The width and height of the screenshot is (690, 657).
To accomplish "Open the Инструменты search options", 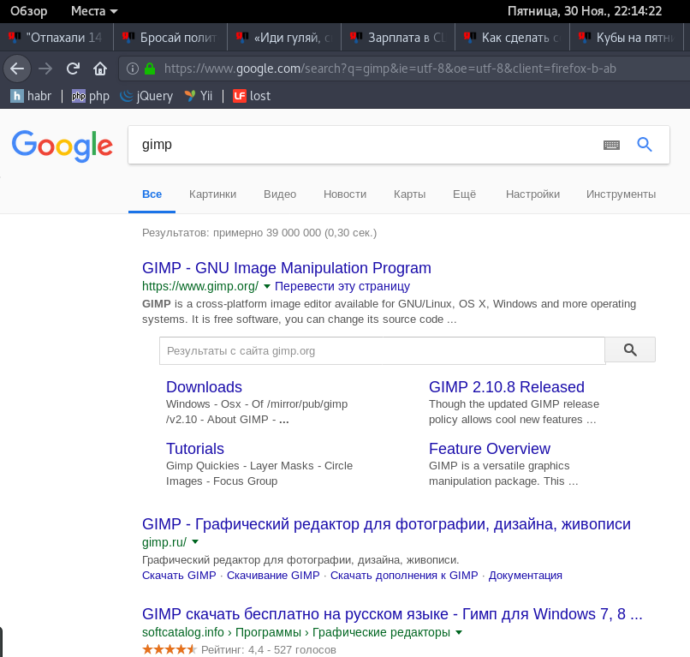I will click(621, 194).
